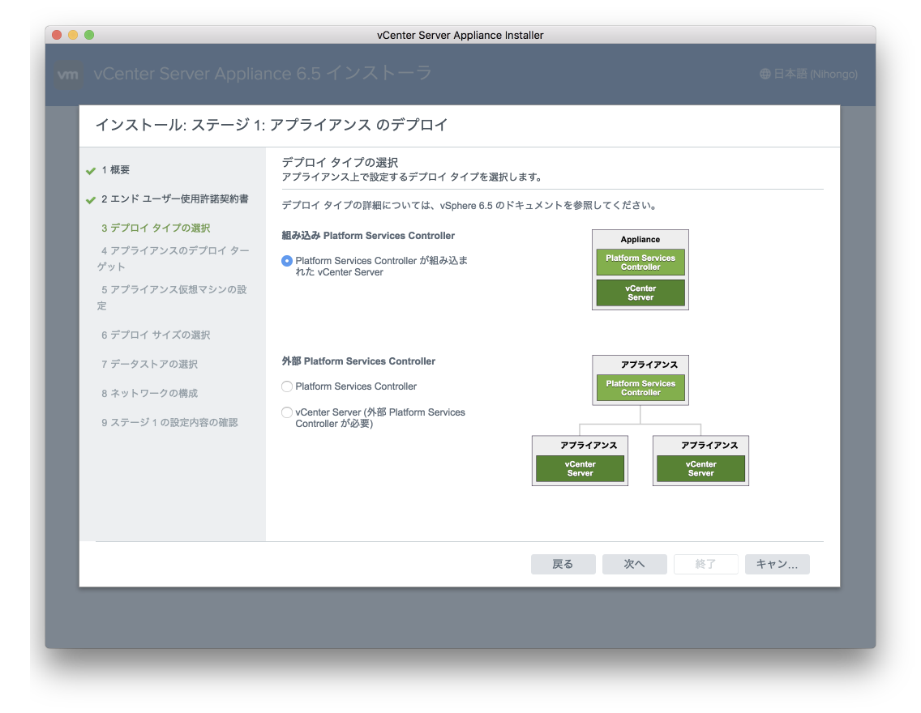The width and height of the screenshot is (921, 713).
Task: Select vCenter Server requiring external Platform Services Controller
Action: (x=287, y=412)
